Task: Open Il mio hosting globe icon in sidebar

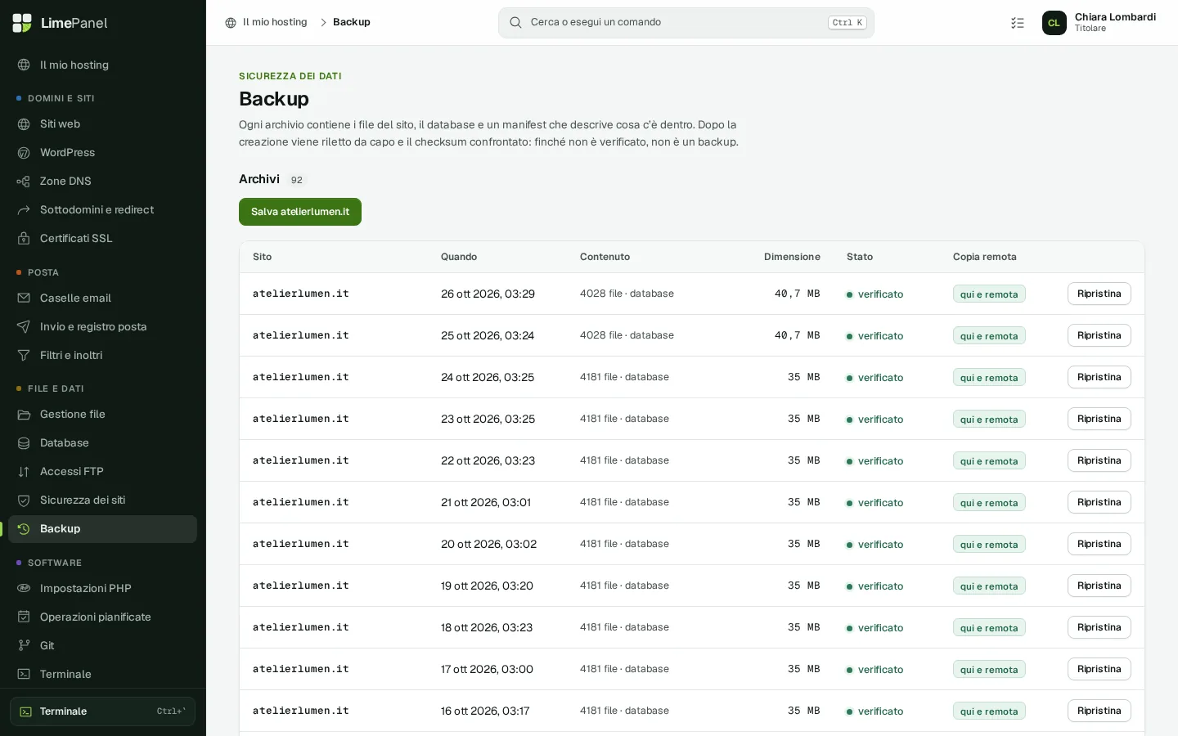Action: click(x=24, y=65)
